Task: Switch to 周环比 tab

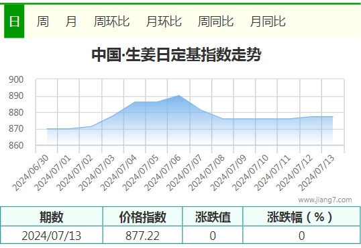Action: [x=111, y=22]
